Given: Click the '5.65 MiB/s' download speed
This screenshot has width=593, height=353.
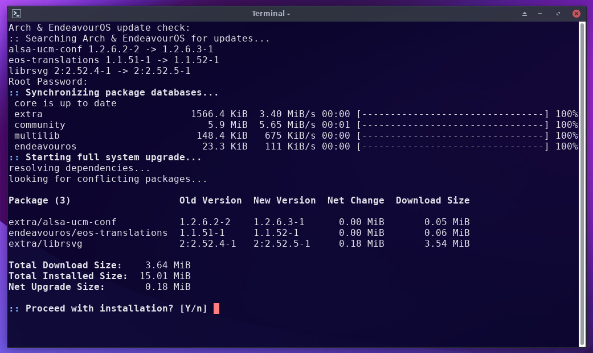Looking at the screenshot, I should click(287, 125).
